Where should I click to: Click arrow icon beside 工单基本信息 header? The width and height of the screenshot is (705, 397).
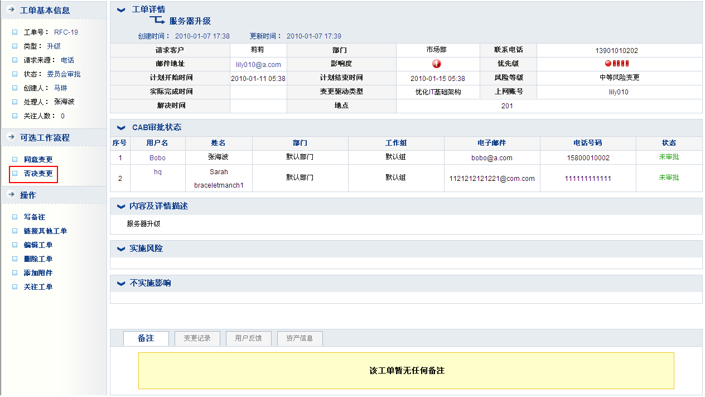11,10
